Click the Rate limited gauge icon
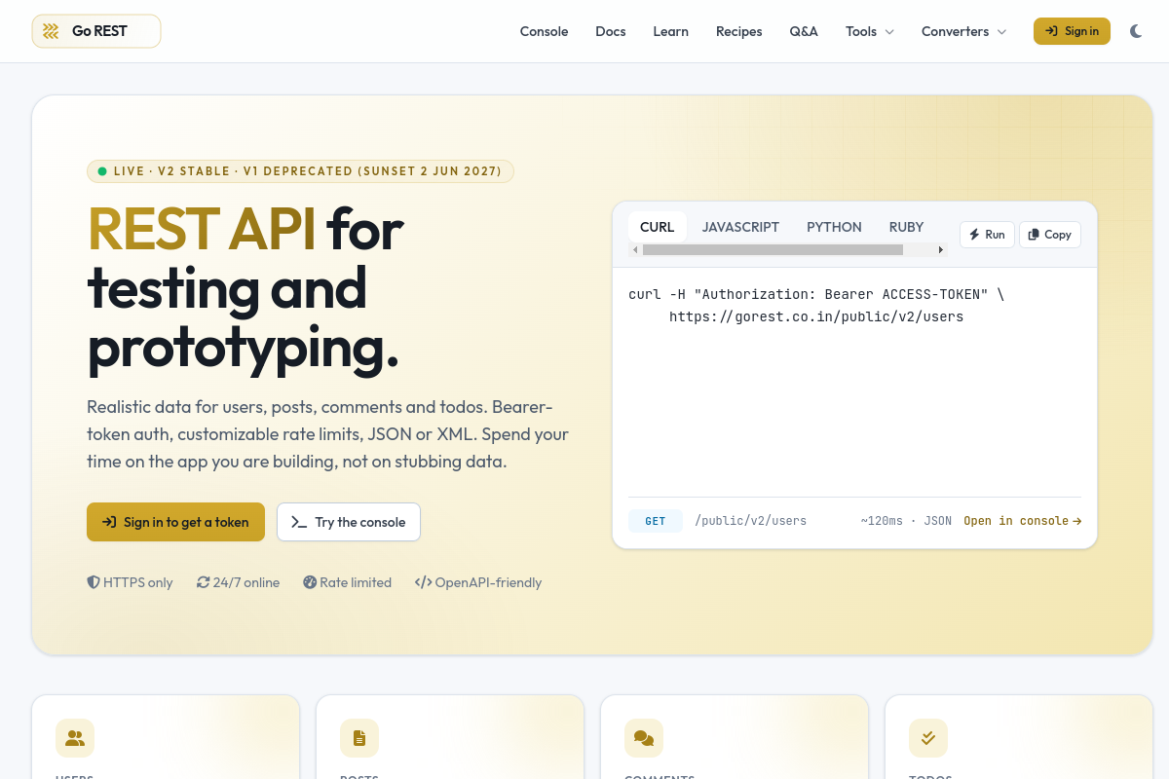Image resolution: width=1169 pixels, height=779 pixels. click(x=310, y=582)
